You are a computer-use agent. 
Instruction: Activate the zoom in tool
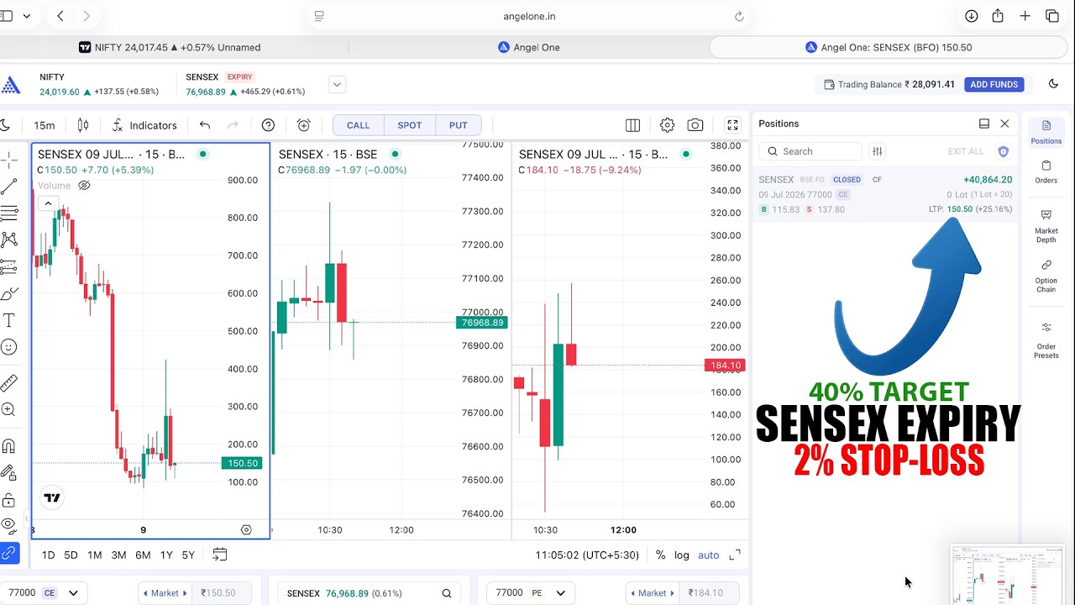[x=9, y=410]
